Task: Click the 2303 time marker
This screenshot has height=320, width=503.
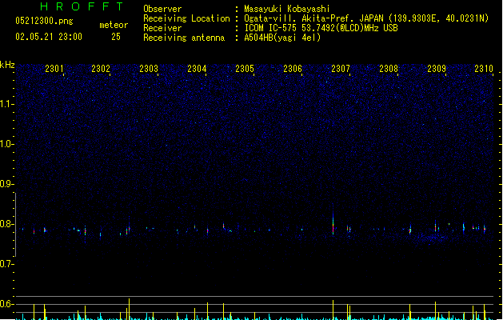Action: pyautogui.click(x=149, y=69)
